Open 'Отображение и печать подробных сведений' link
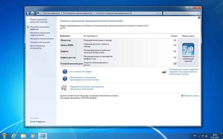The image size is (223, 139). coord(184,72)
